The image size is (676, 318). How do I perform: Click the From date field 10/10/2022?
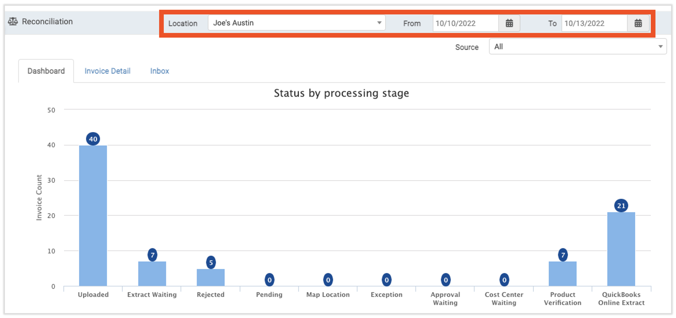(465, 23)
